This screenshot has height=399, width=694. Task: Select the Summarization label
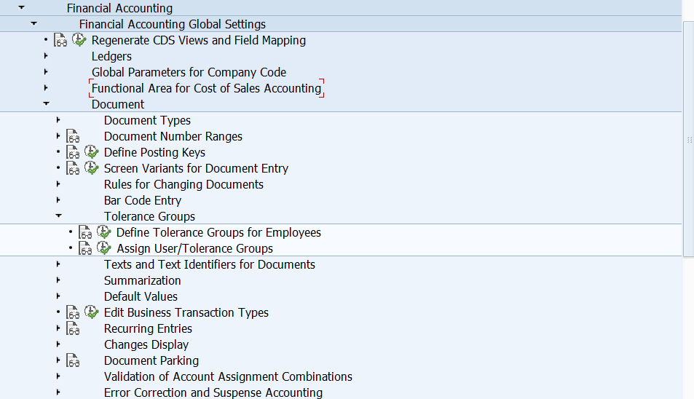click(x=143, y=280)
